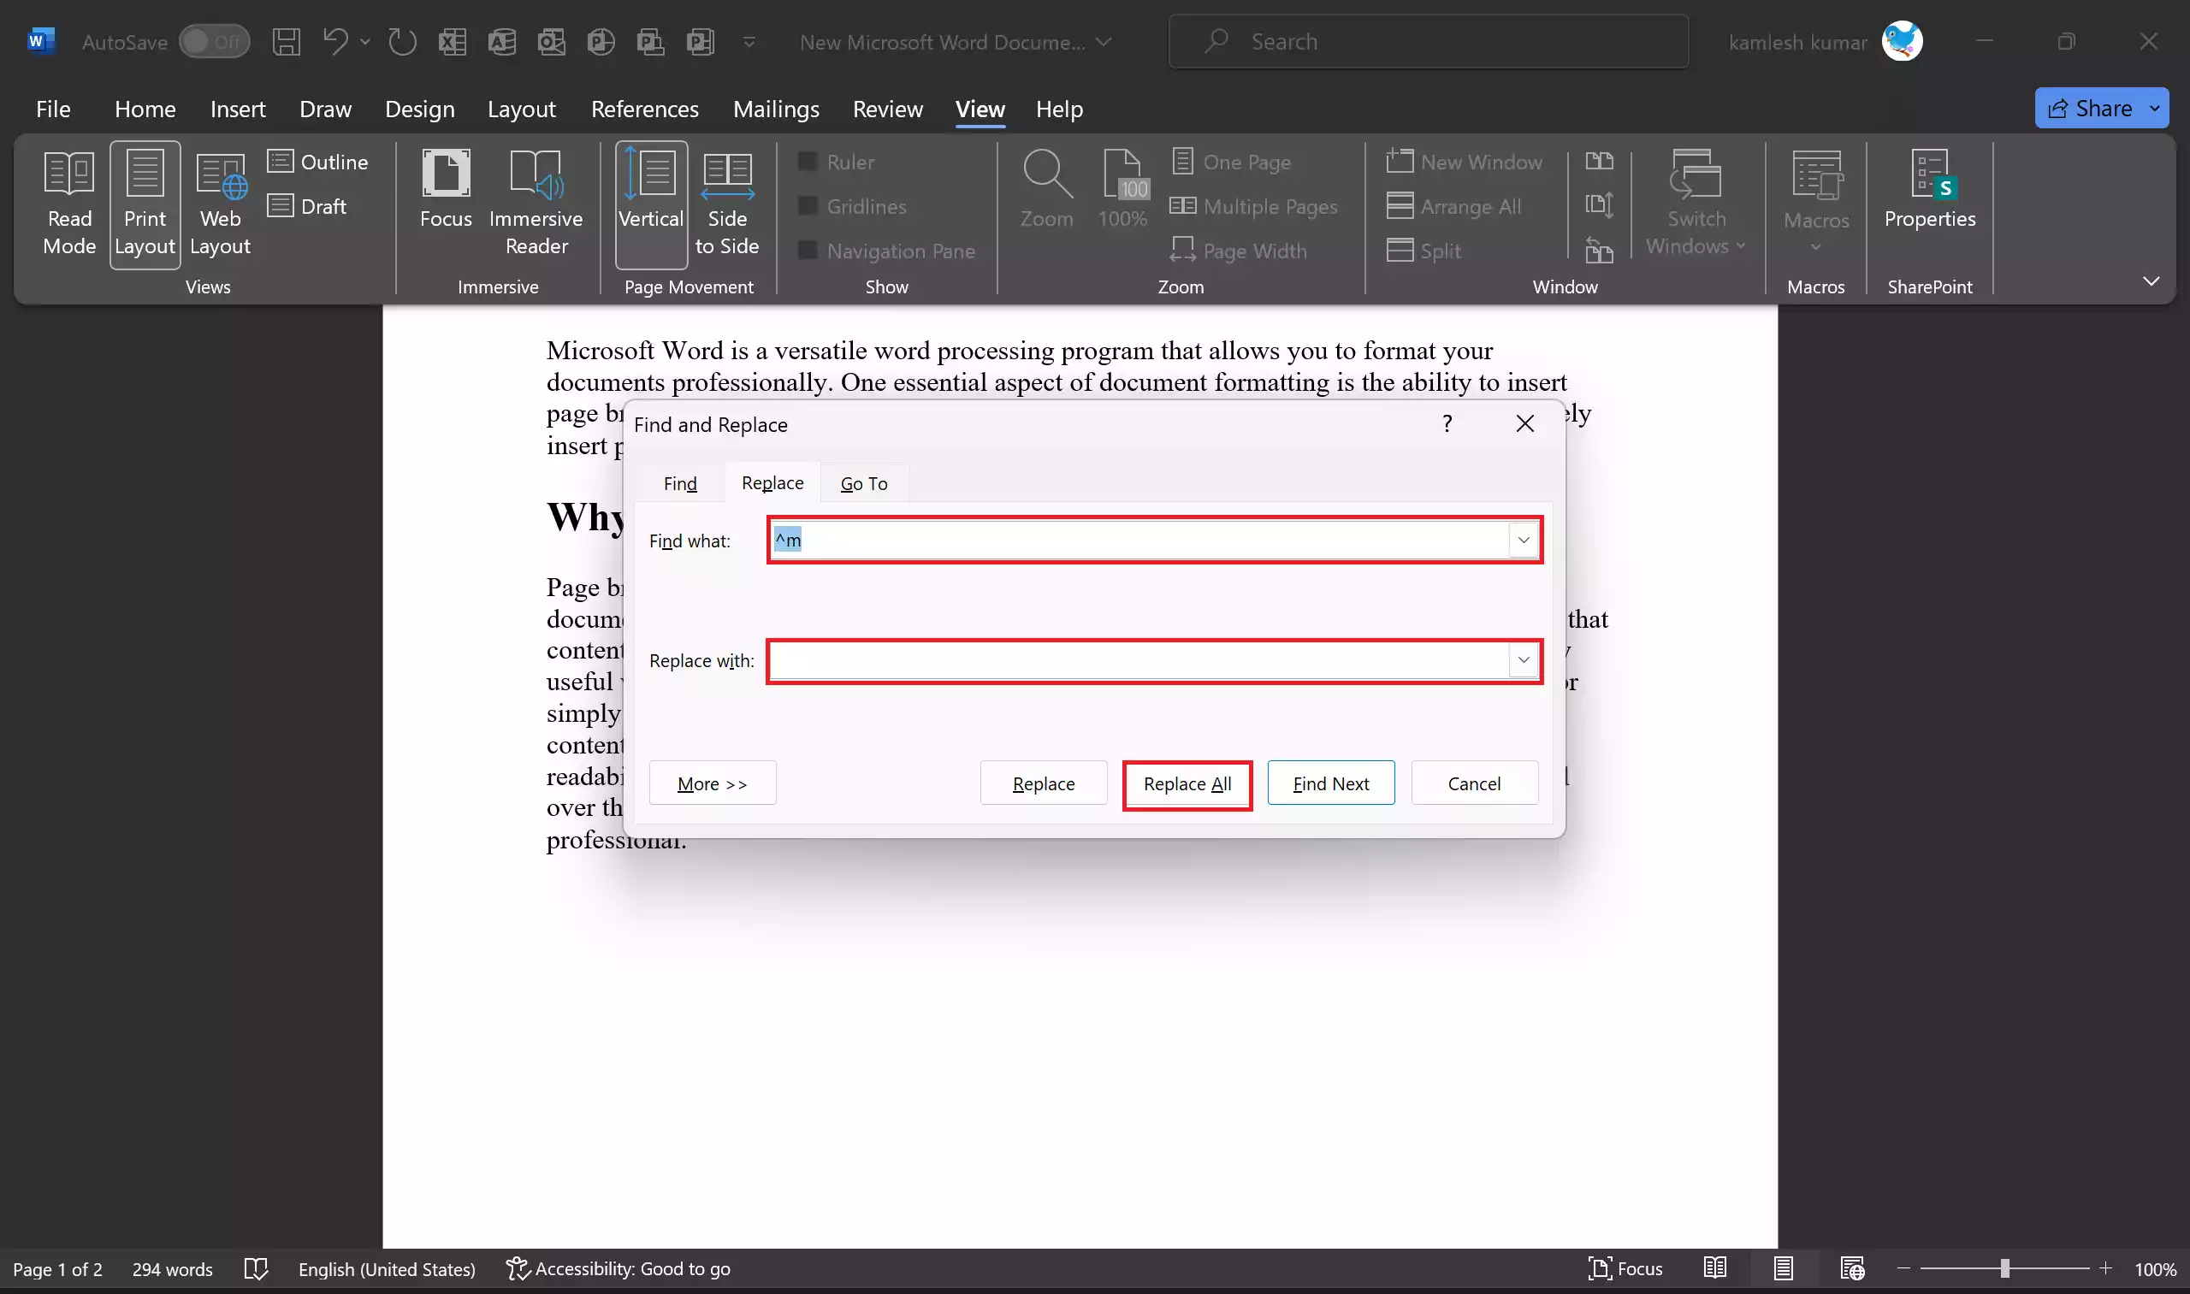The image size is (2190, 1294).
Task: Switch to Read Mode view
Action: click(69, 204)
